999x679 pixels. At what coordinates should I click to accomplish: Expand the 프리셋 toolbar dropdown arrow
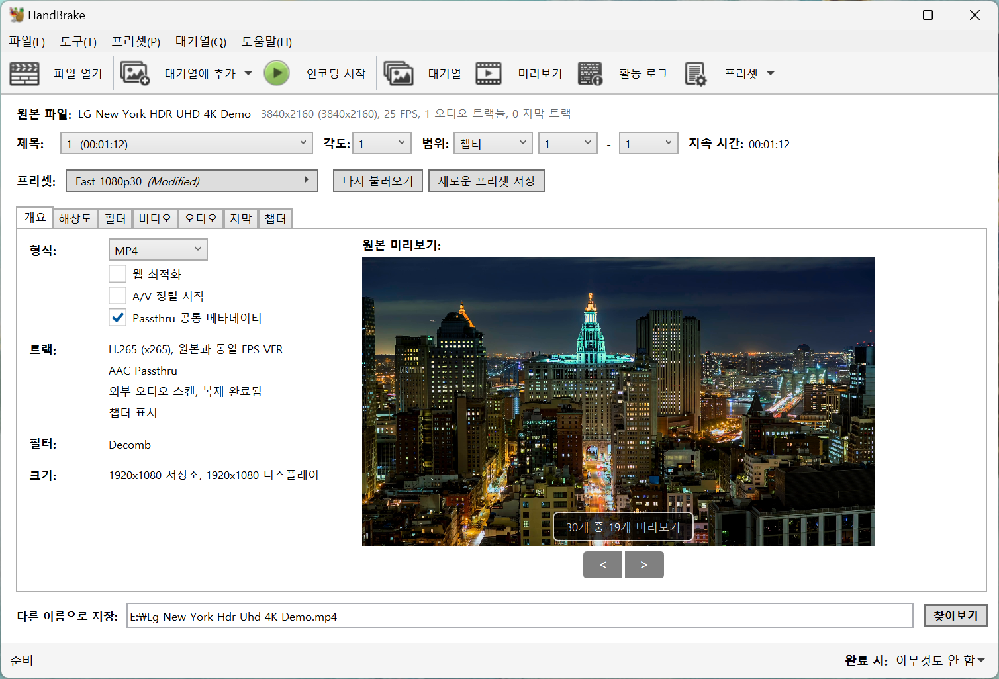[x=771, y=73]
